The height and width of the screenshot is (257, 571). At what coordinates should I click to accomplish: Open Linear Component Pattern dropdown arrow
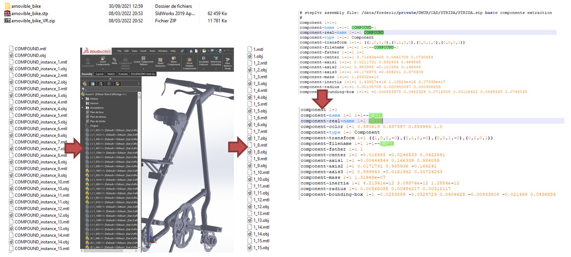(143, 69)
